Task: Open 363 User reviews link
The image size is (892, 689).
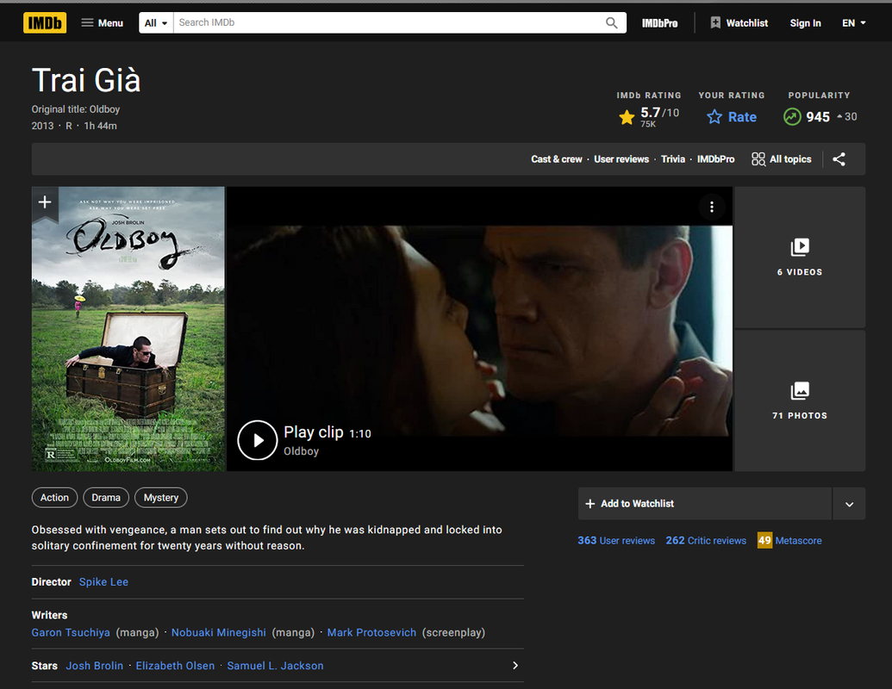Action: [x=616, y=541]
